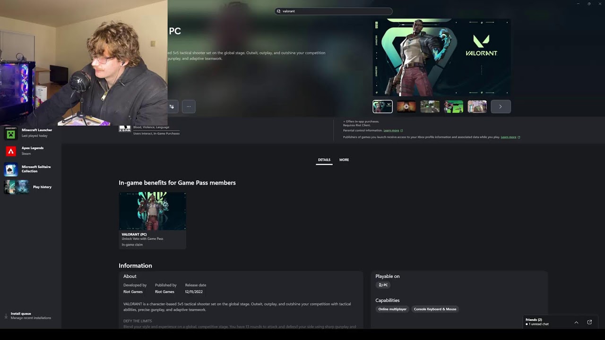The height and width of the screenshot is (340, 605).
Task: Expand the Friends panel chevron
Action: pyautogui.click(x=576, y=322)
